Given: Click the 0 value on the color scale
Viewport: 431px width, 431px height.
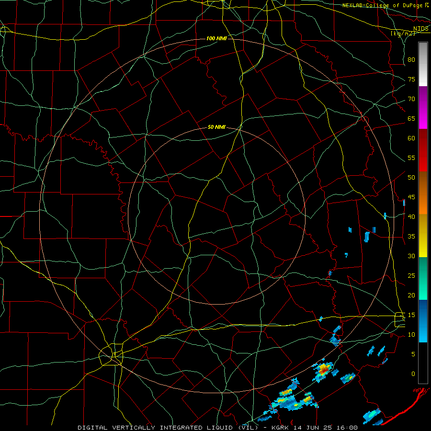Looking at the screenshot, I should [413, 374].
